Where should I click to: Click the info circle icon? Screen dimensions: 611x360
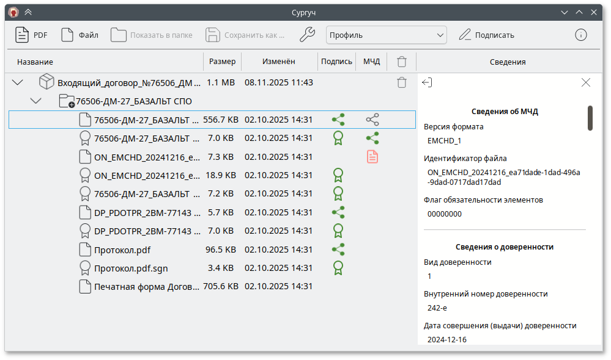580,35
